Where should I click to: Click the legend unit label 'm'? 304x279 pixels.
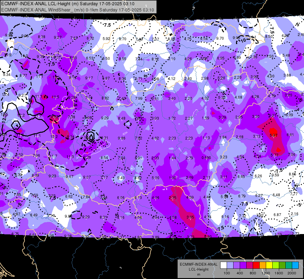click(x=198, y=275)
